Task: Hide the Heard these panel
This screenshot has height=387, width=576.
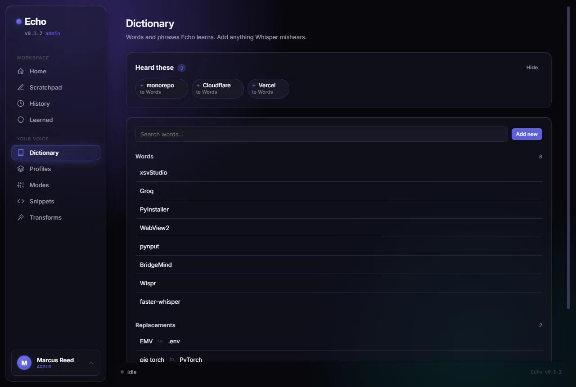Action: 532,67
